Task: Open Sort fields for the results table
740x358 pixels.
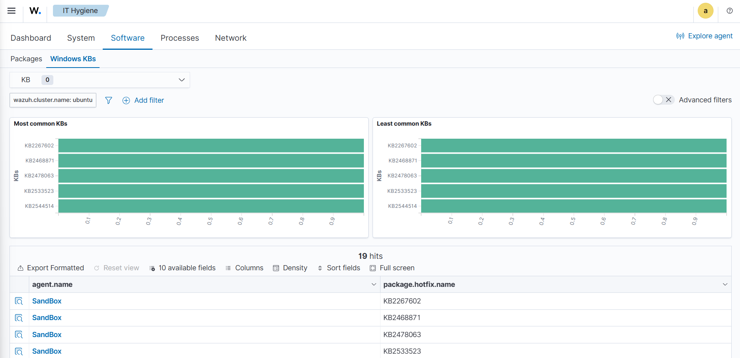Action: 339,268
